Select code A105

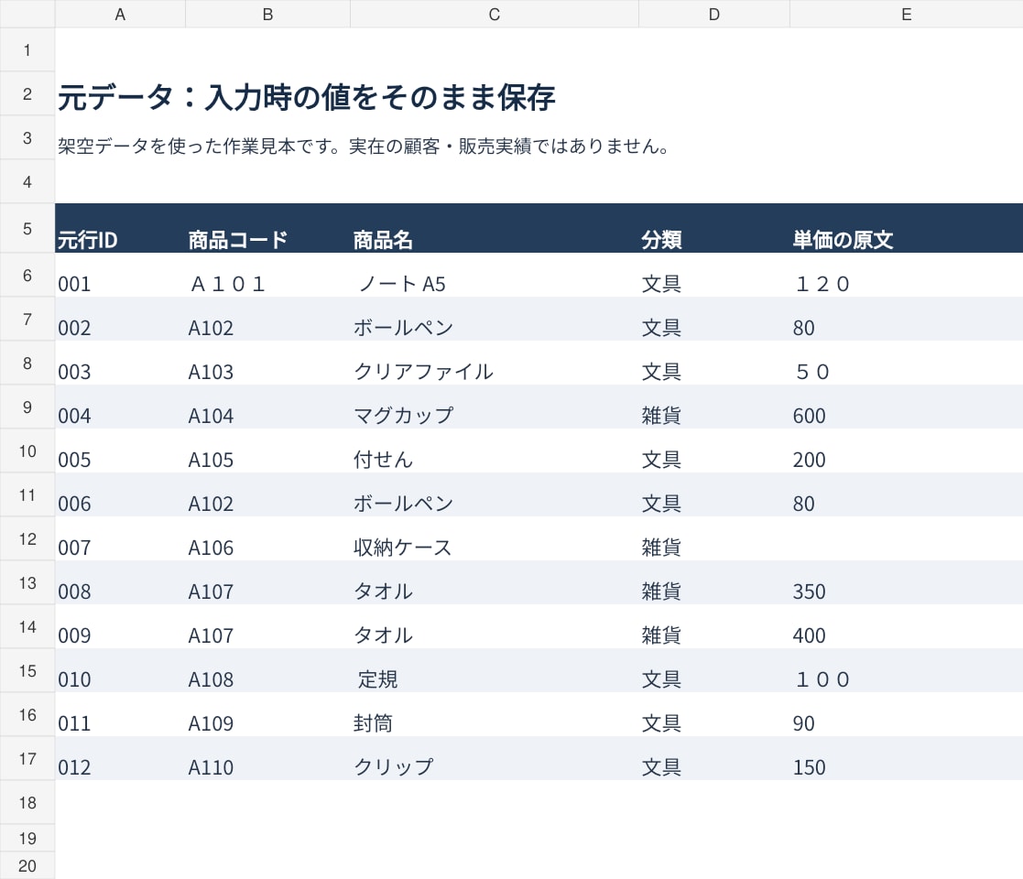click(x=267, y=450)
